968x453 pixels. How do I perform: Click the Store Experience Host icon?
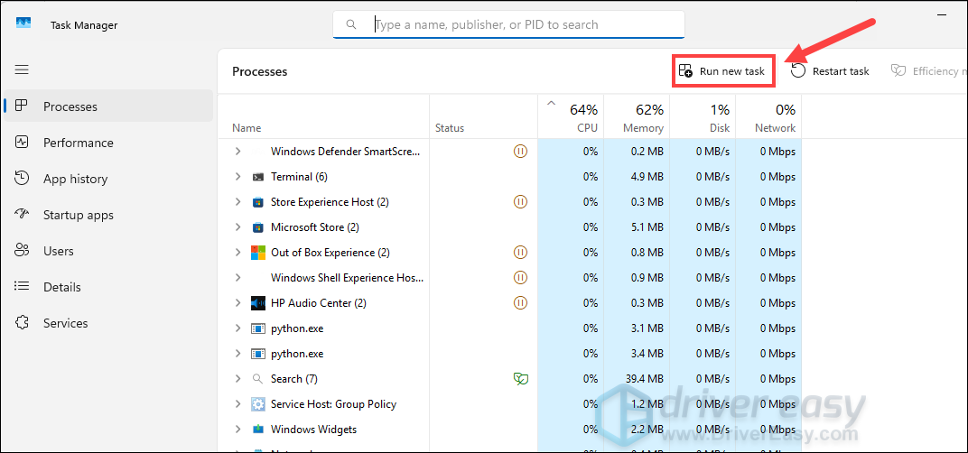258,202
